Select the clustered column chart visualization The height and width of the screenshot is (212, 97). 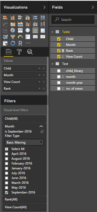tap(28, 17)
